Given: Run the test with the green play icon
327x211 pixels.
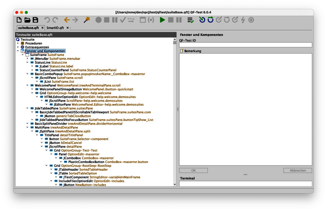Looking at the screenshot, I should 162,20.
